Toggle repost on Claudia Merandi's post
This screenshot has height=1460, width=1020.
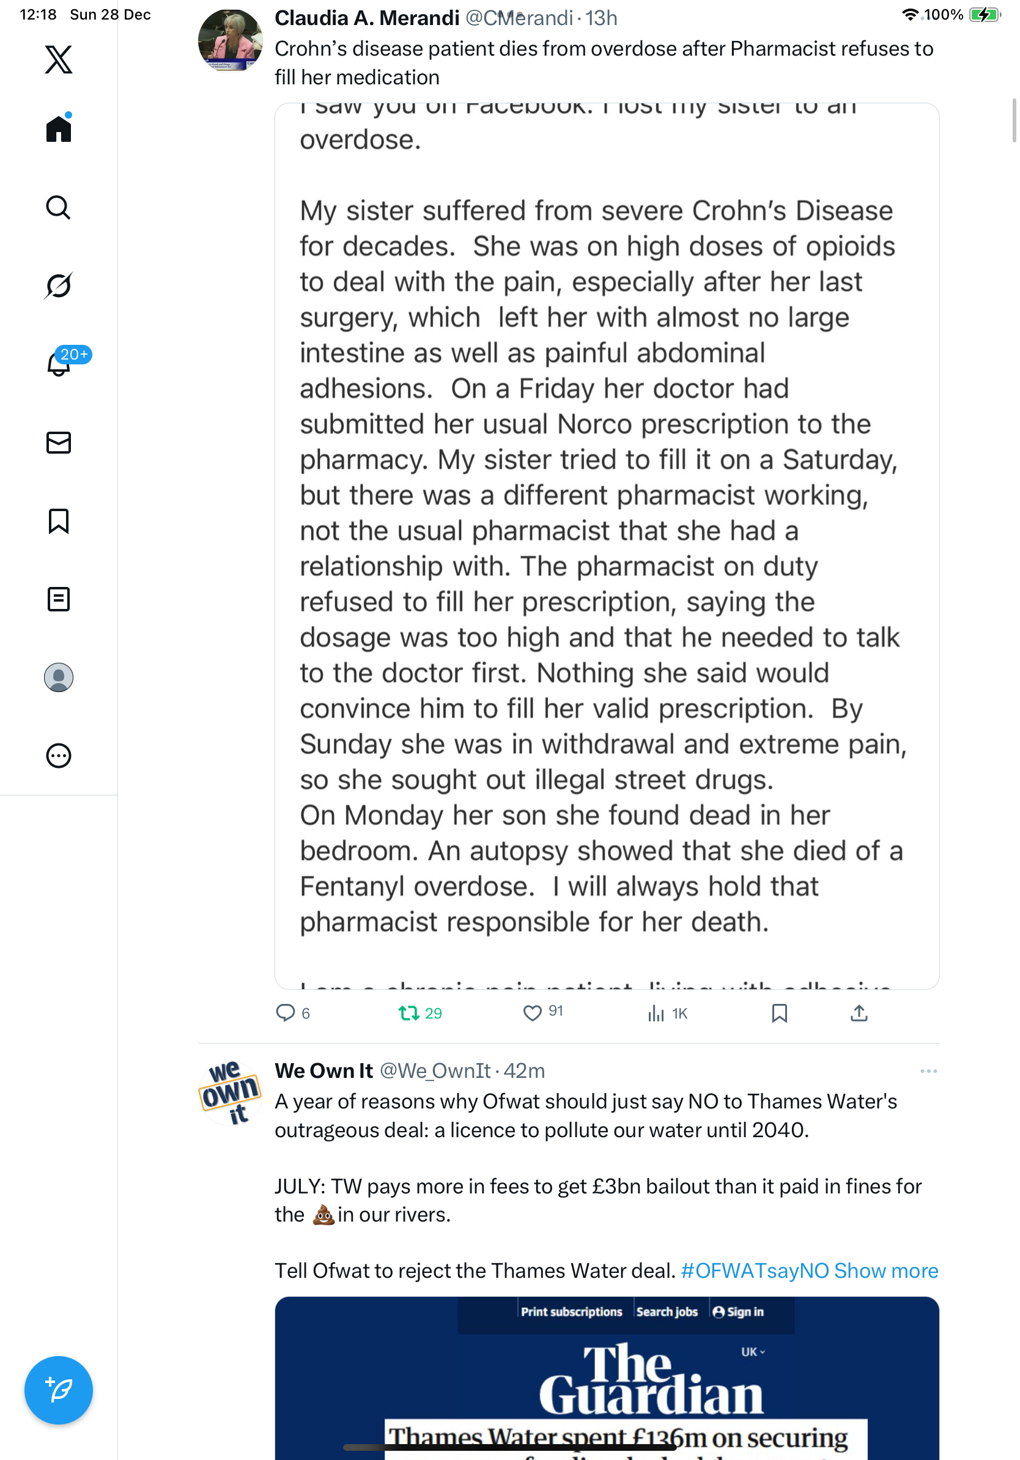point(408,1012)
